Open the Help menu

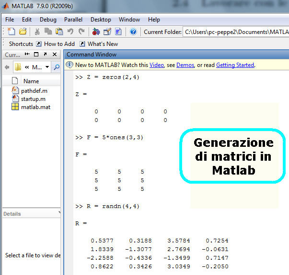154,20
